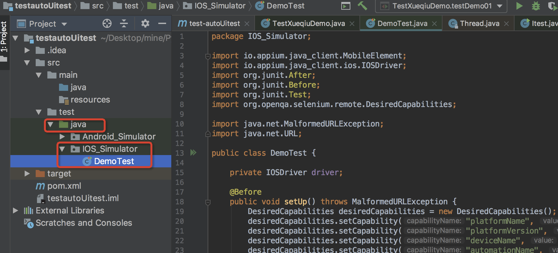This screenshot has height=253, width=558.
Task: Open Project panel gear settings
Action: (145, 23)
